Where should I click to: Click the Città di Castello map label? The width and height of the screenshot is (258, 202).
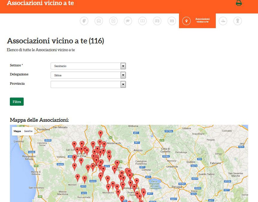tap(165, 150)
